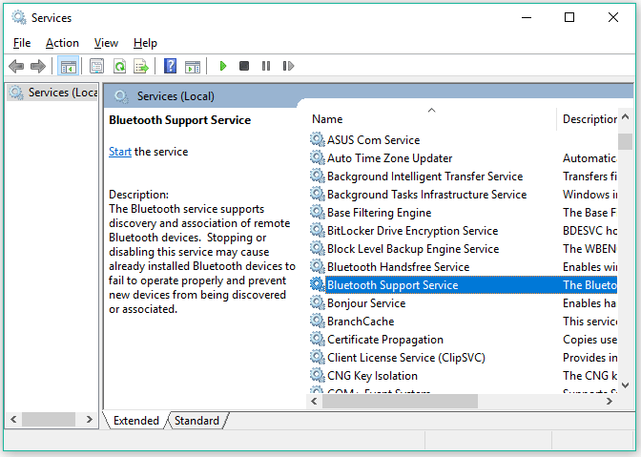
Task: Select Base Filtering Engine service
Action: [463, 213]
